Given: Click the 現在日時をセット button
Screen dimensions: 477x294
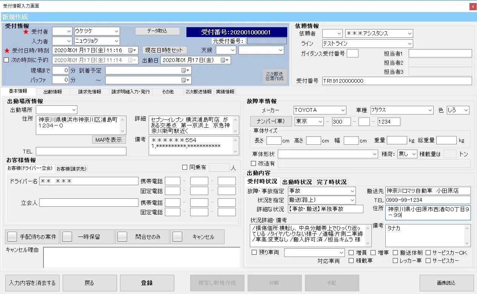Looking at the screenshot, I should point(164,50).
